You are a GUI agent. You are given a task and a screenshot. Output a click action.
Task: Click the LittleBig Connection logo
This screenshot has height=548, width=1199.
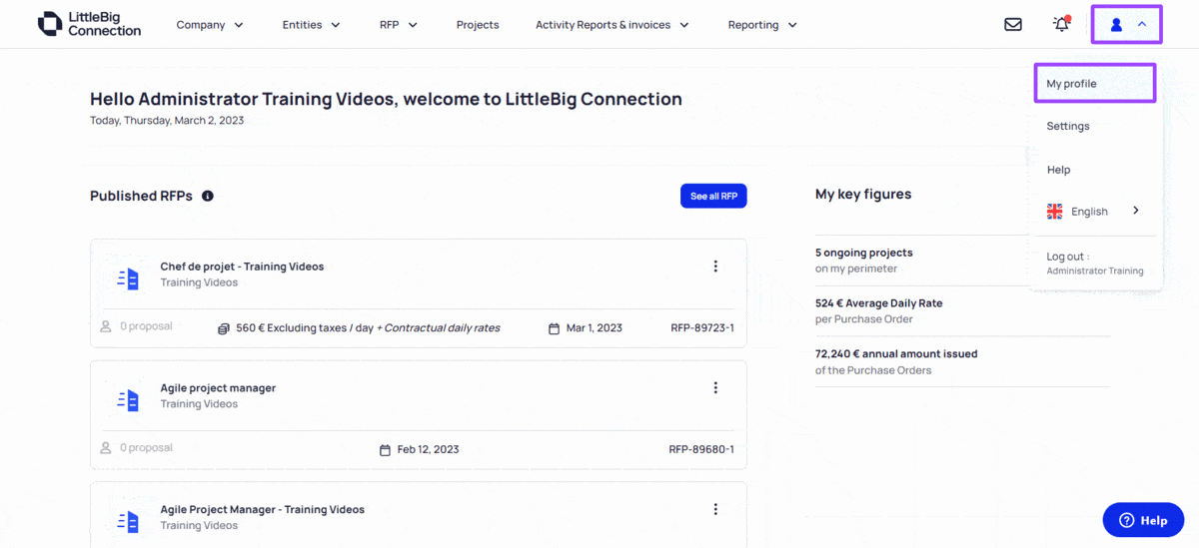[89, 24]
